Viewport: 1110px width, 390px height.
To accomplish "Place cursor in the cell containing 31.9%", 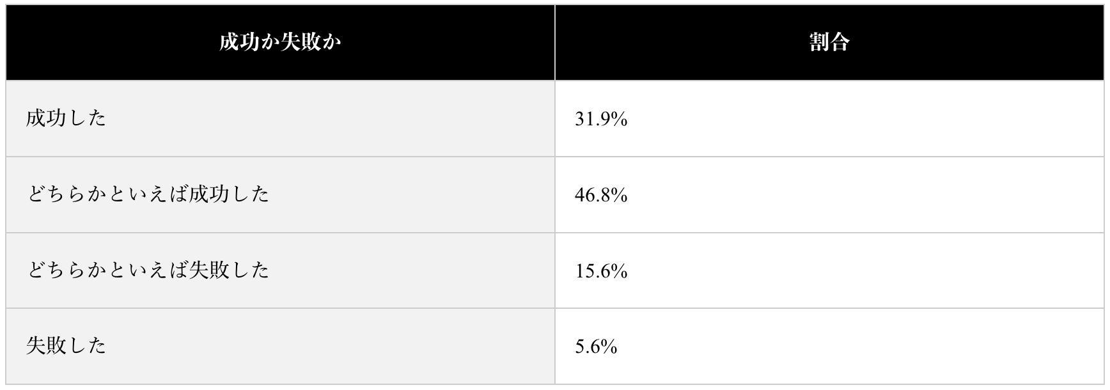I will pos(829,119).
